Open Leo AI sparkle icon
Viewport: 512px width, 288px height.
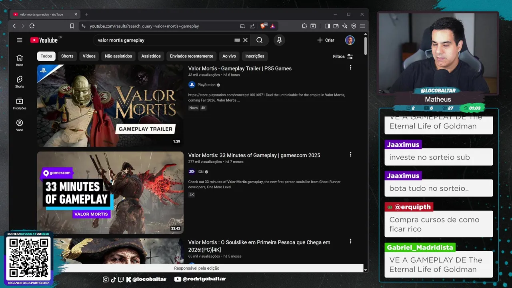coord(345,26)
